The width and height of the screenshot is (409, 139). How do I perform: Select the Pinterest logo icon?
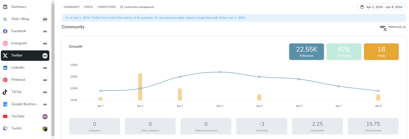coord(5,80)
